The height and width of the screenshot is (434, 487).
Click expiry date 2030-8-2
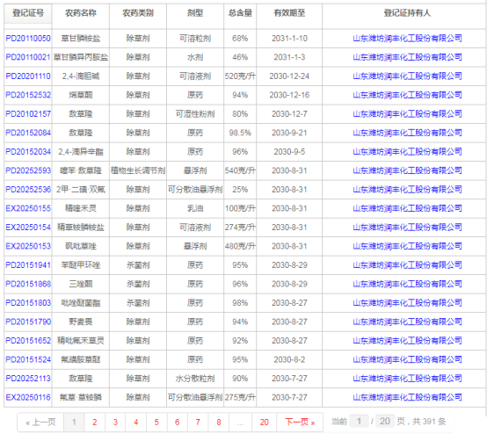[289, 360]
